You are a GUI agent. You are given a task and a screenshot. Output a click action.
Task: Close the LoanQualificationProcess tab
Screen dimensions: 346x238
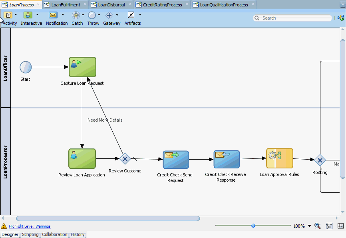[253, 4]
